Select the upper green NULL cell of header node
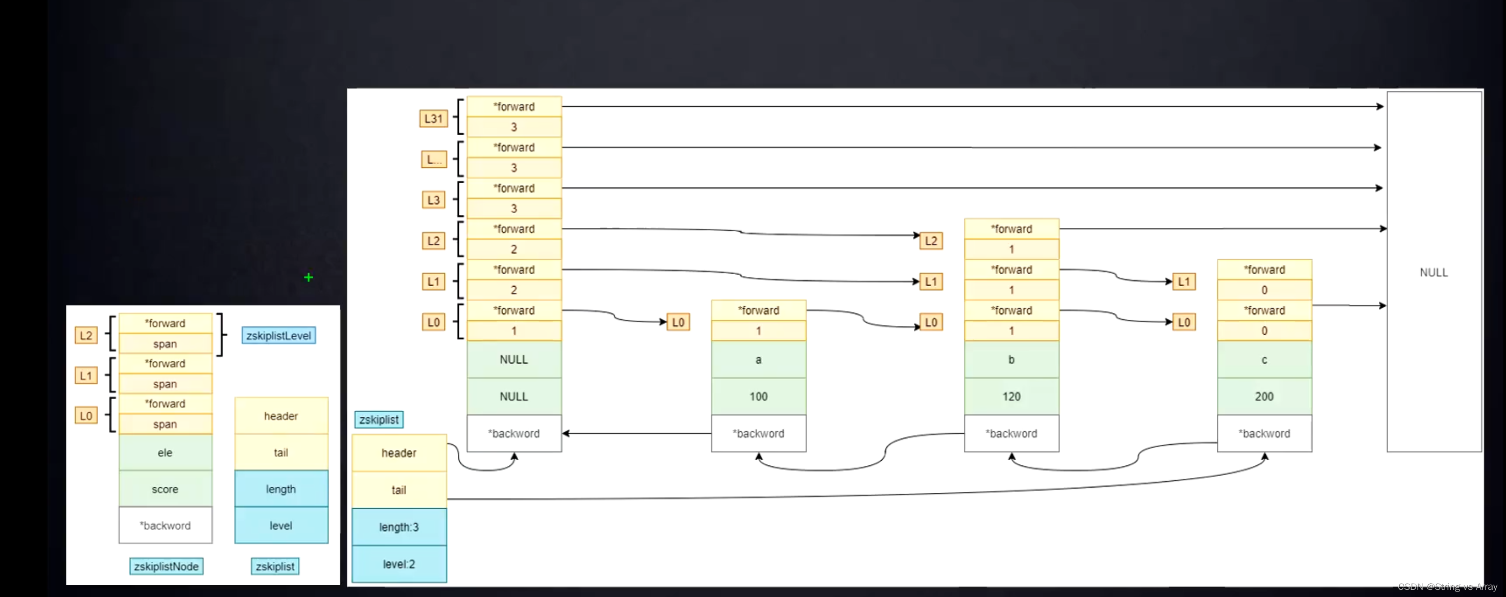 (514, 359)
